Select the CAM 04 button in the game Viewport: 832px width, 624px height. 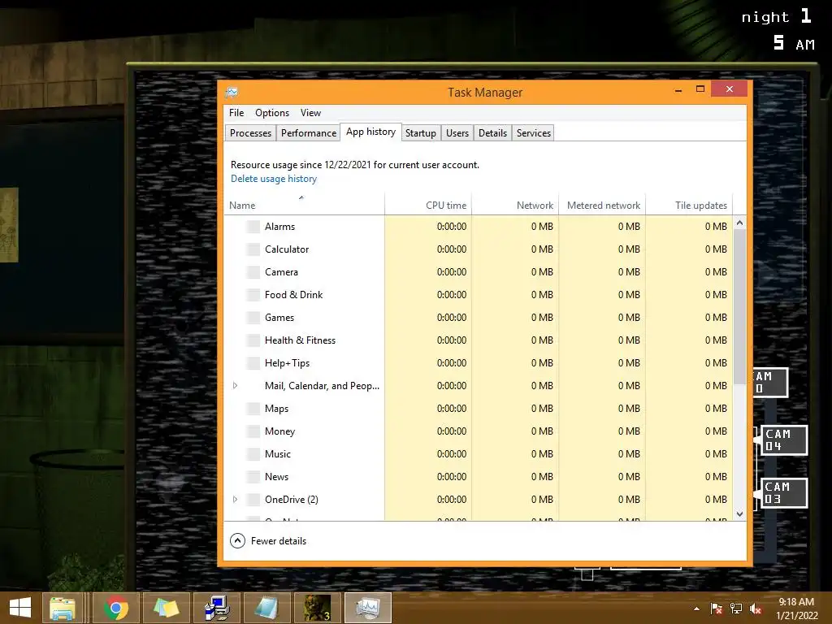point(784,440)
